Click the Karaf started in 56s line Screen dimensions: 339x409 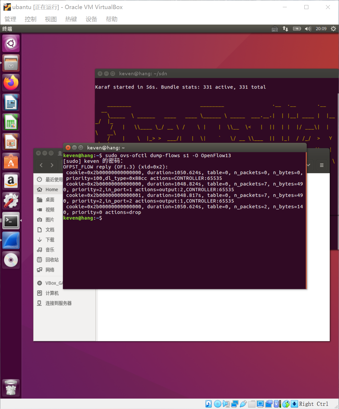point(180,87)
